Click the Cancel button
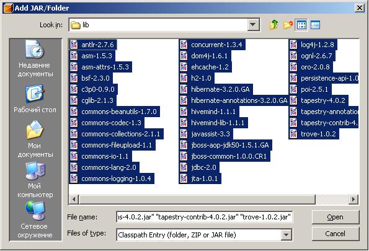369x251 pixels. click(x=336, y=234)
